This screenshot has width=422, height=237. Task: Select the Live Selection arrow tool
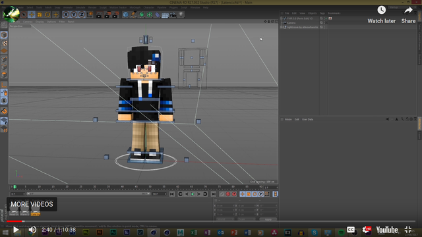point(24,14)
